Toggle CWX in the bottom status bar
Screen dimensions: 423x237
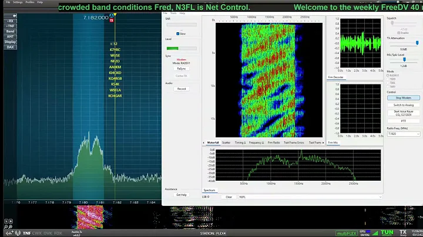(x=37, y=233)
